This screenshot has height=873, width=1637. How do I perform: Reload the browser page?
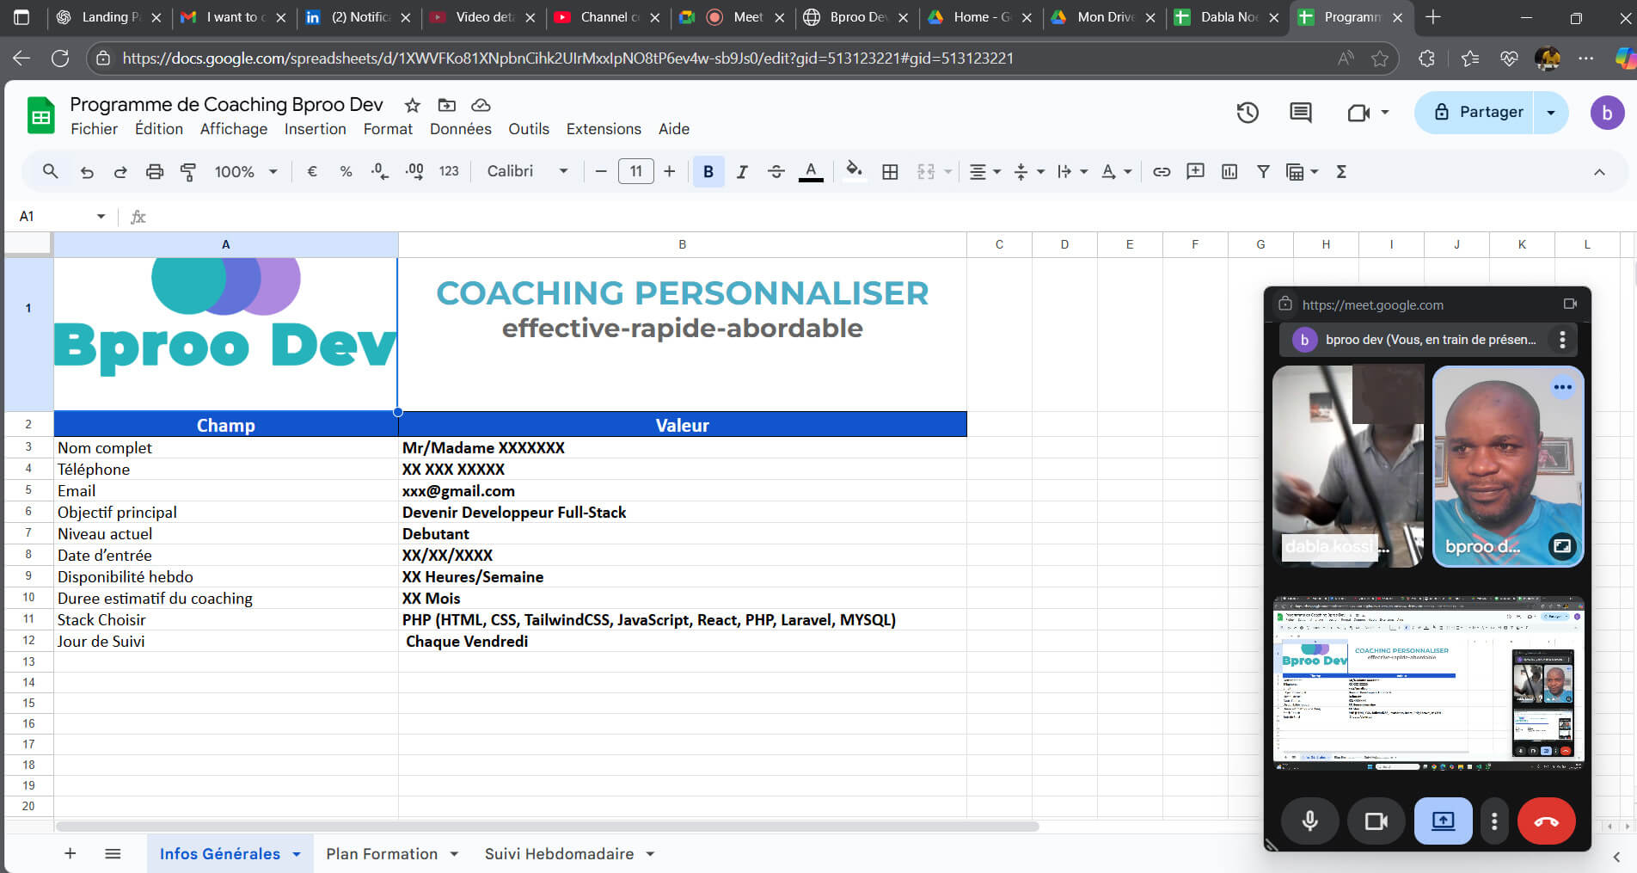click(60, 58)
